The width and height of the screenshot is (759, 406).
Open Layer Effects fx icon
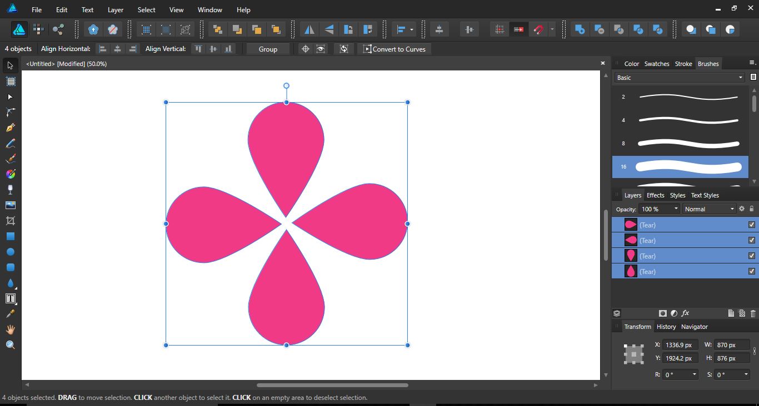click(685, 313)
